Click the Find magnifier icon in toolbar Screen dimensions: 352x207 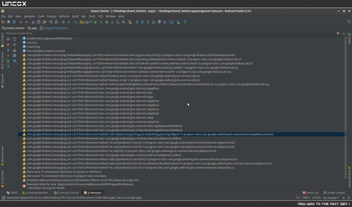(x=51, y=22)
